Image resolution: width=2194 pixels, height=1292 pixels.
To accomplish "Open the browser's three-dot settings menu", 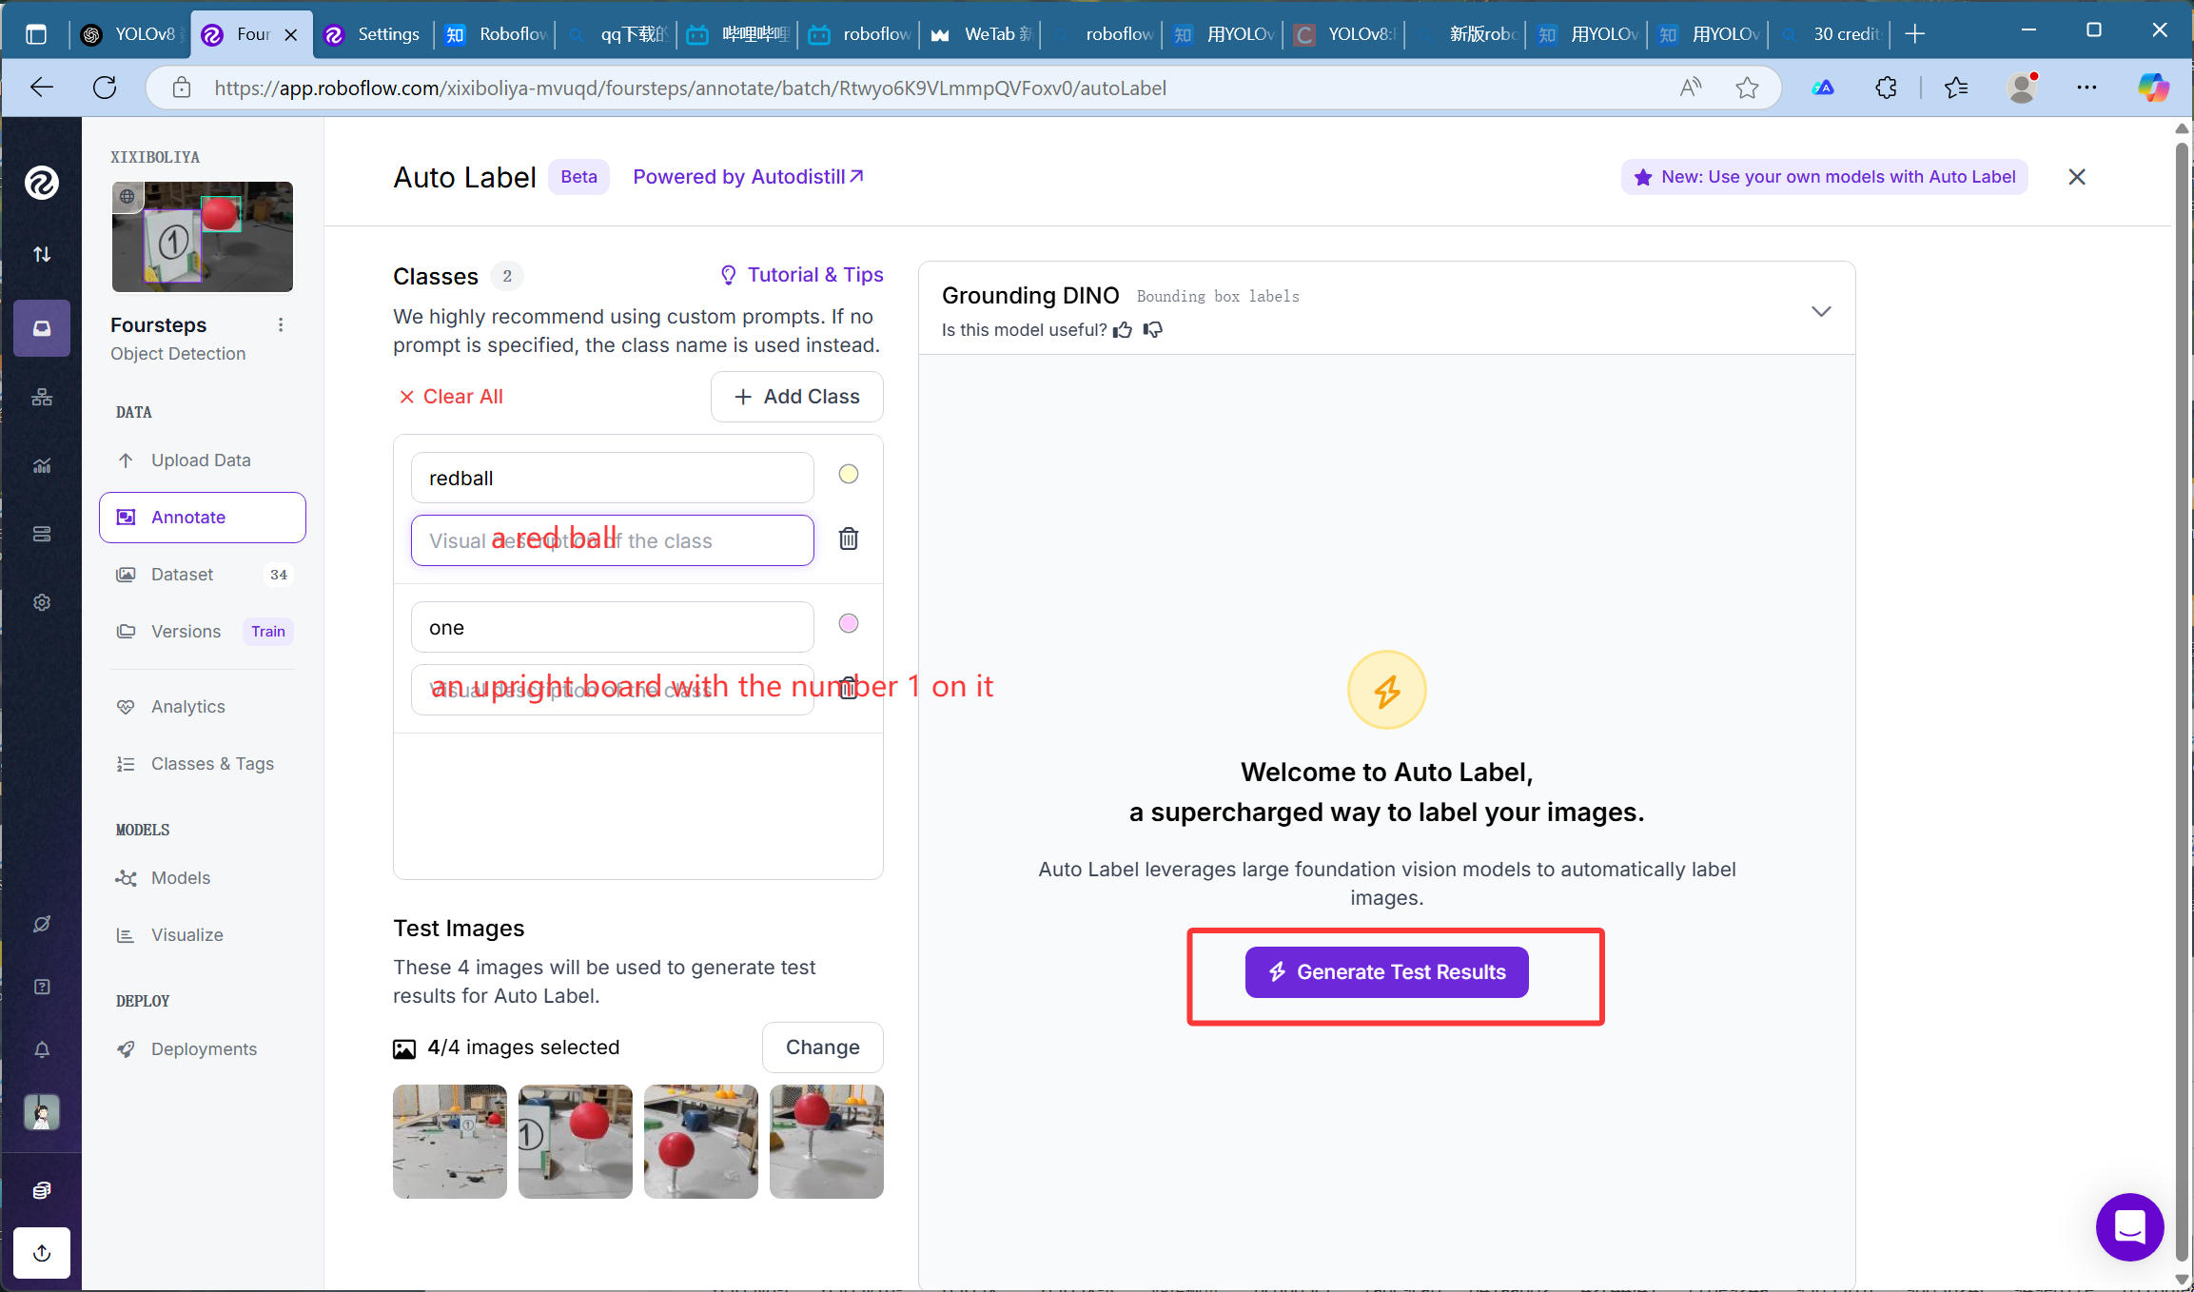I will coord(2086,88).
